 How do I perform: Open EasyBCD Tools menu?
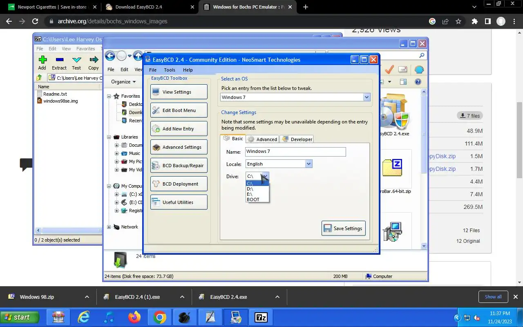point(170,70)
